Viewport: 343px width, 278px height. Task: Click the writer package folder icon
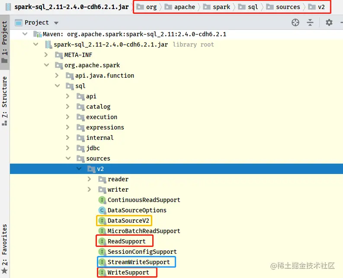click(x=102, y=190)
